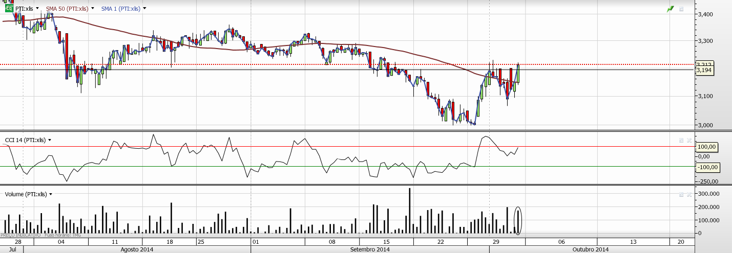732x253 pixels.
Task: Expand the Volume (PTI:xlis) menu arrow
Action: pos(51,194)
